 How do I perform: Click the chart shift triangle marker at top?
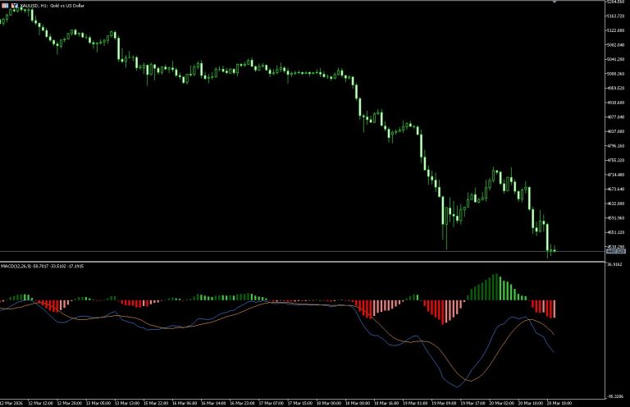[555, 2]
